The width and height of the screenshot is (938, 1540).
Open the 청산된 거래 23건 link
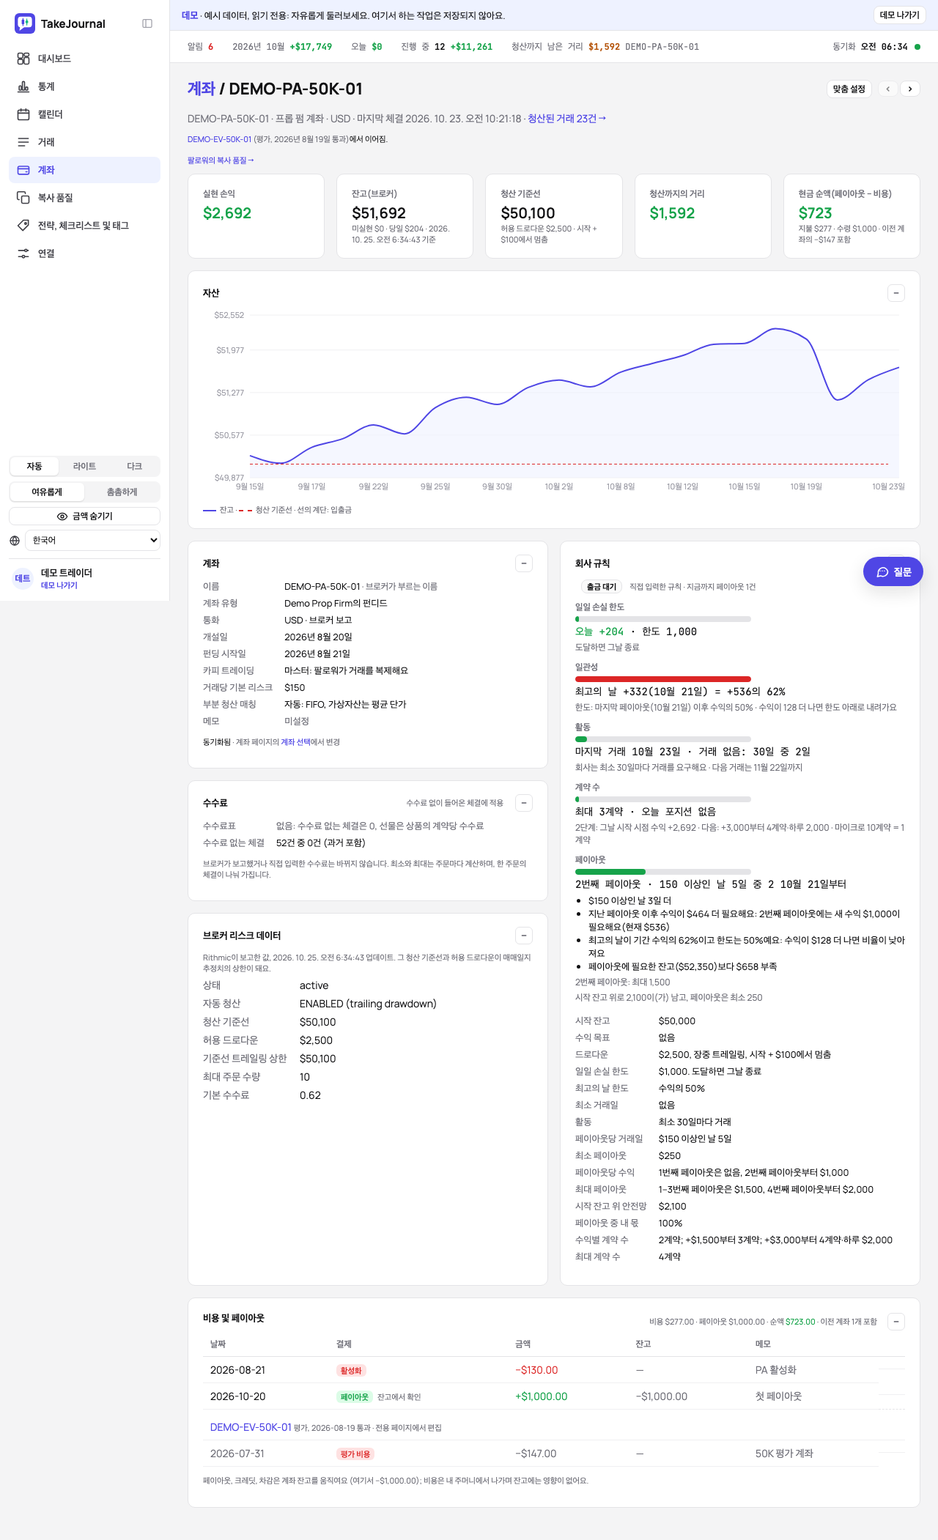[x=566, y=119]
